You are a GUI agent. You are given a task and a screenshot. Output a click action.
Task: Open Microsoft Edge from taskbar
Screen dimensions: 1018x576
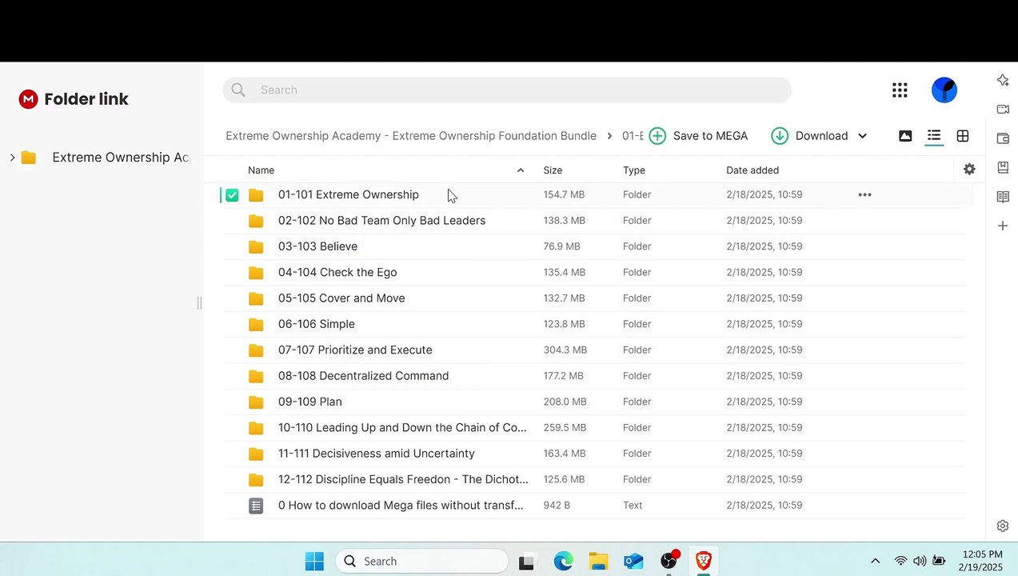(564, 562)
